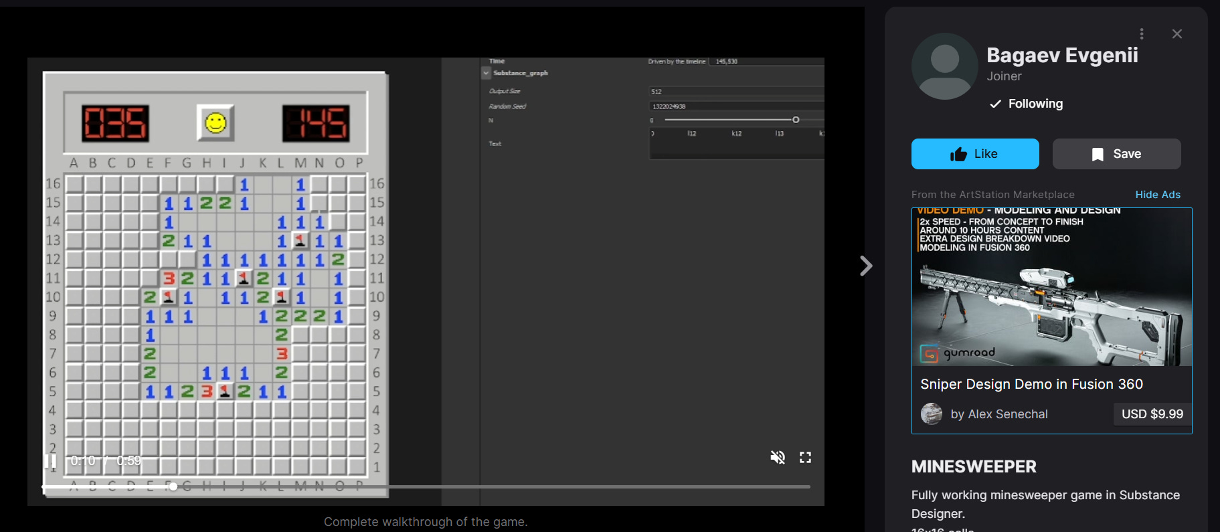Click the red 3 at cell F11
Viewport: 1220px width, 532px height.
169,278
